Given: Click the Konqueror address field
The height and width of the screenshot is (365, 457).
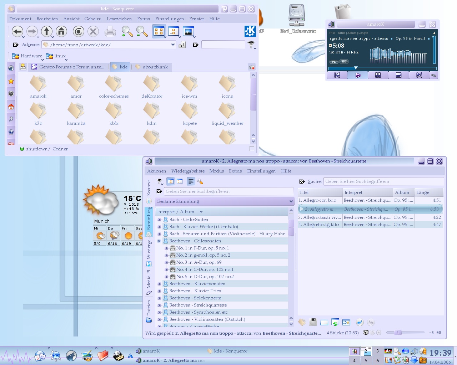Looking at the screenshot, I should click(109, 45).
